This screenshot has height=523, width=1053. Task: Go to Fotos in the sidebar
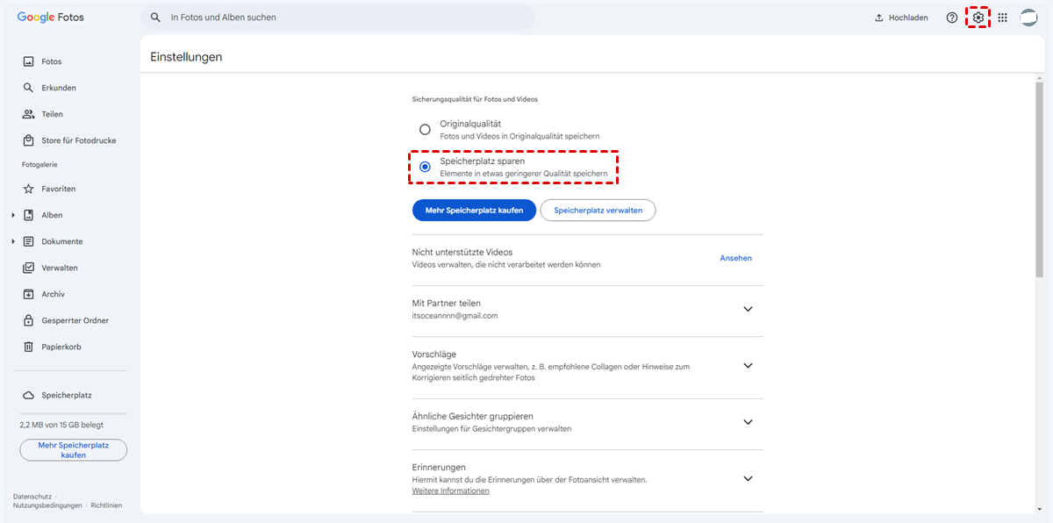pos(51,61)
